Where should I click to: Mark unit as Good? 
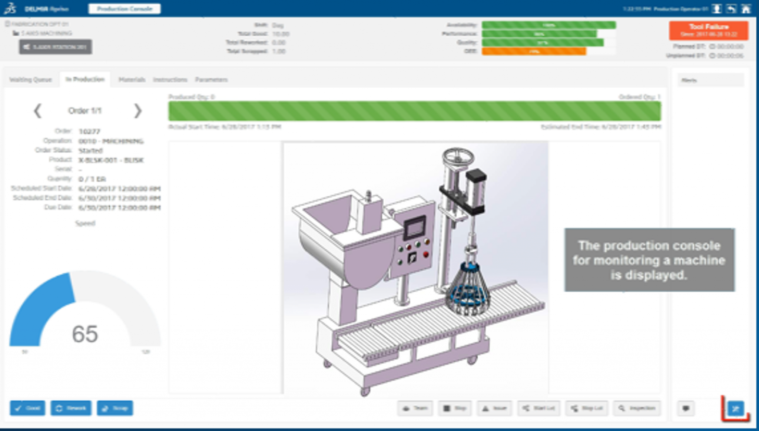[x=27, y=408]
